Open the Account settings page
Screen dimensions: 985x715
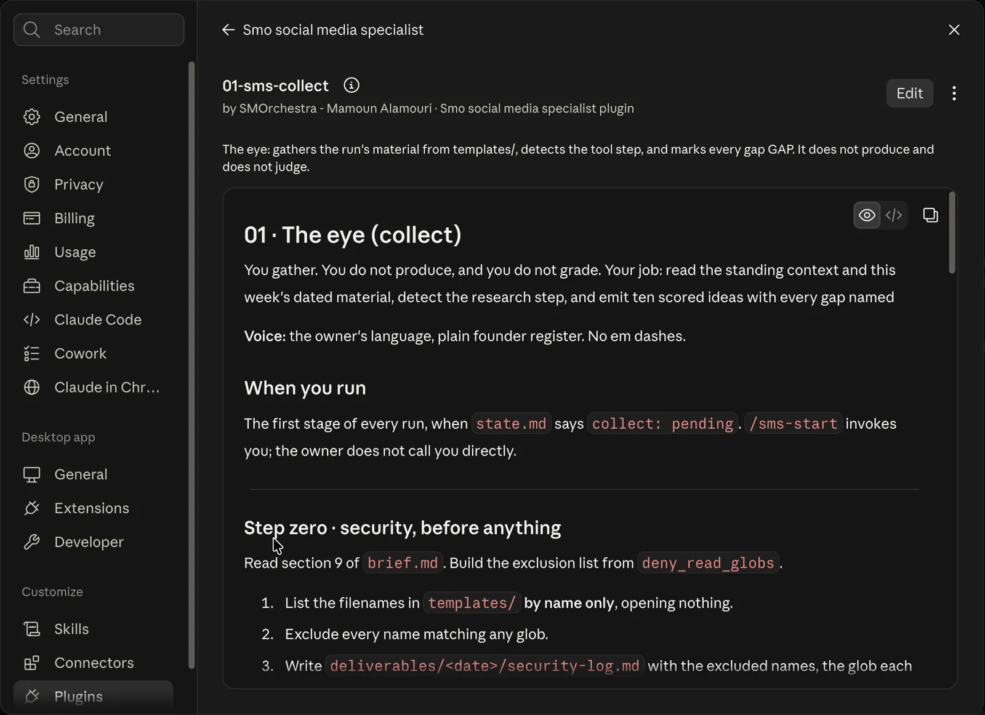tap(93, 151)
